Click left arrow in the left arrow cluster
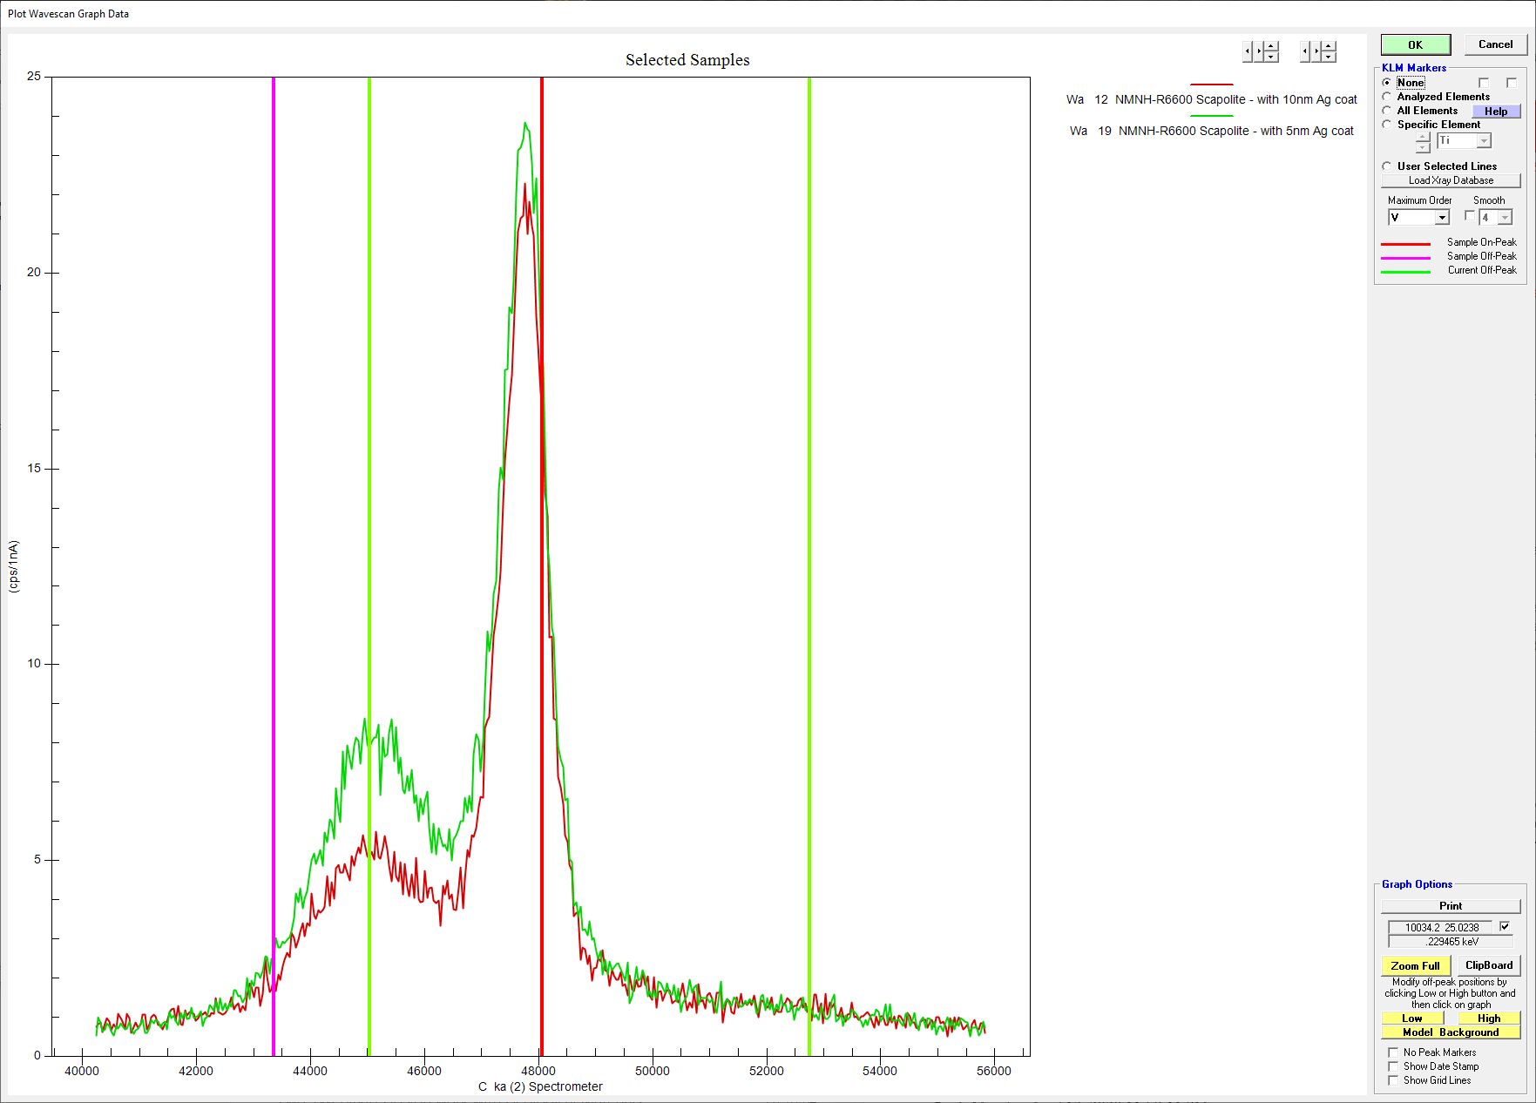The image size is (1536, 1103). click(x=1248, y=51)
